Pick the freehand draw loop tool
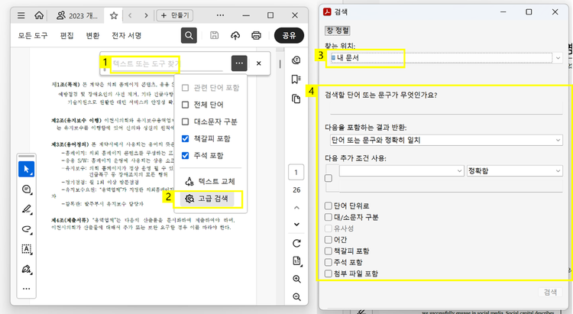Screen dimensions: 573x314 26,229
